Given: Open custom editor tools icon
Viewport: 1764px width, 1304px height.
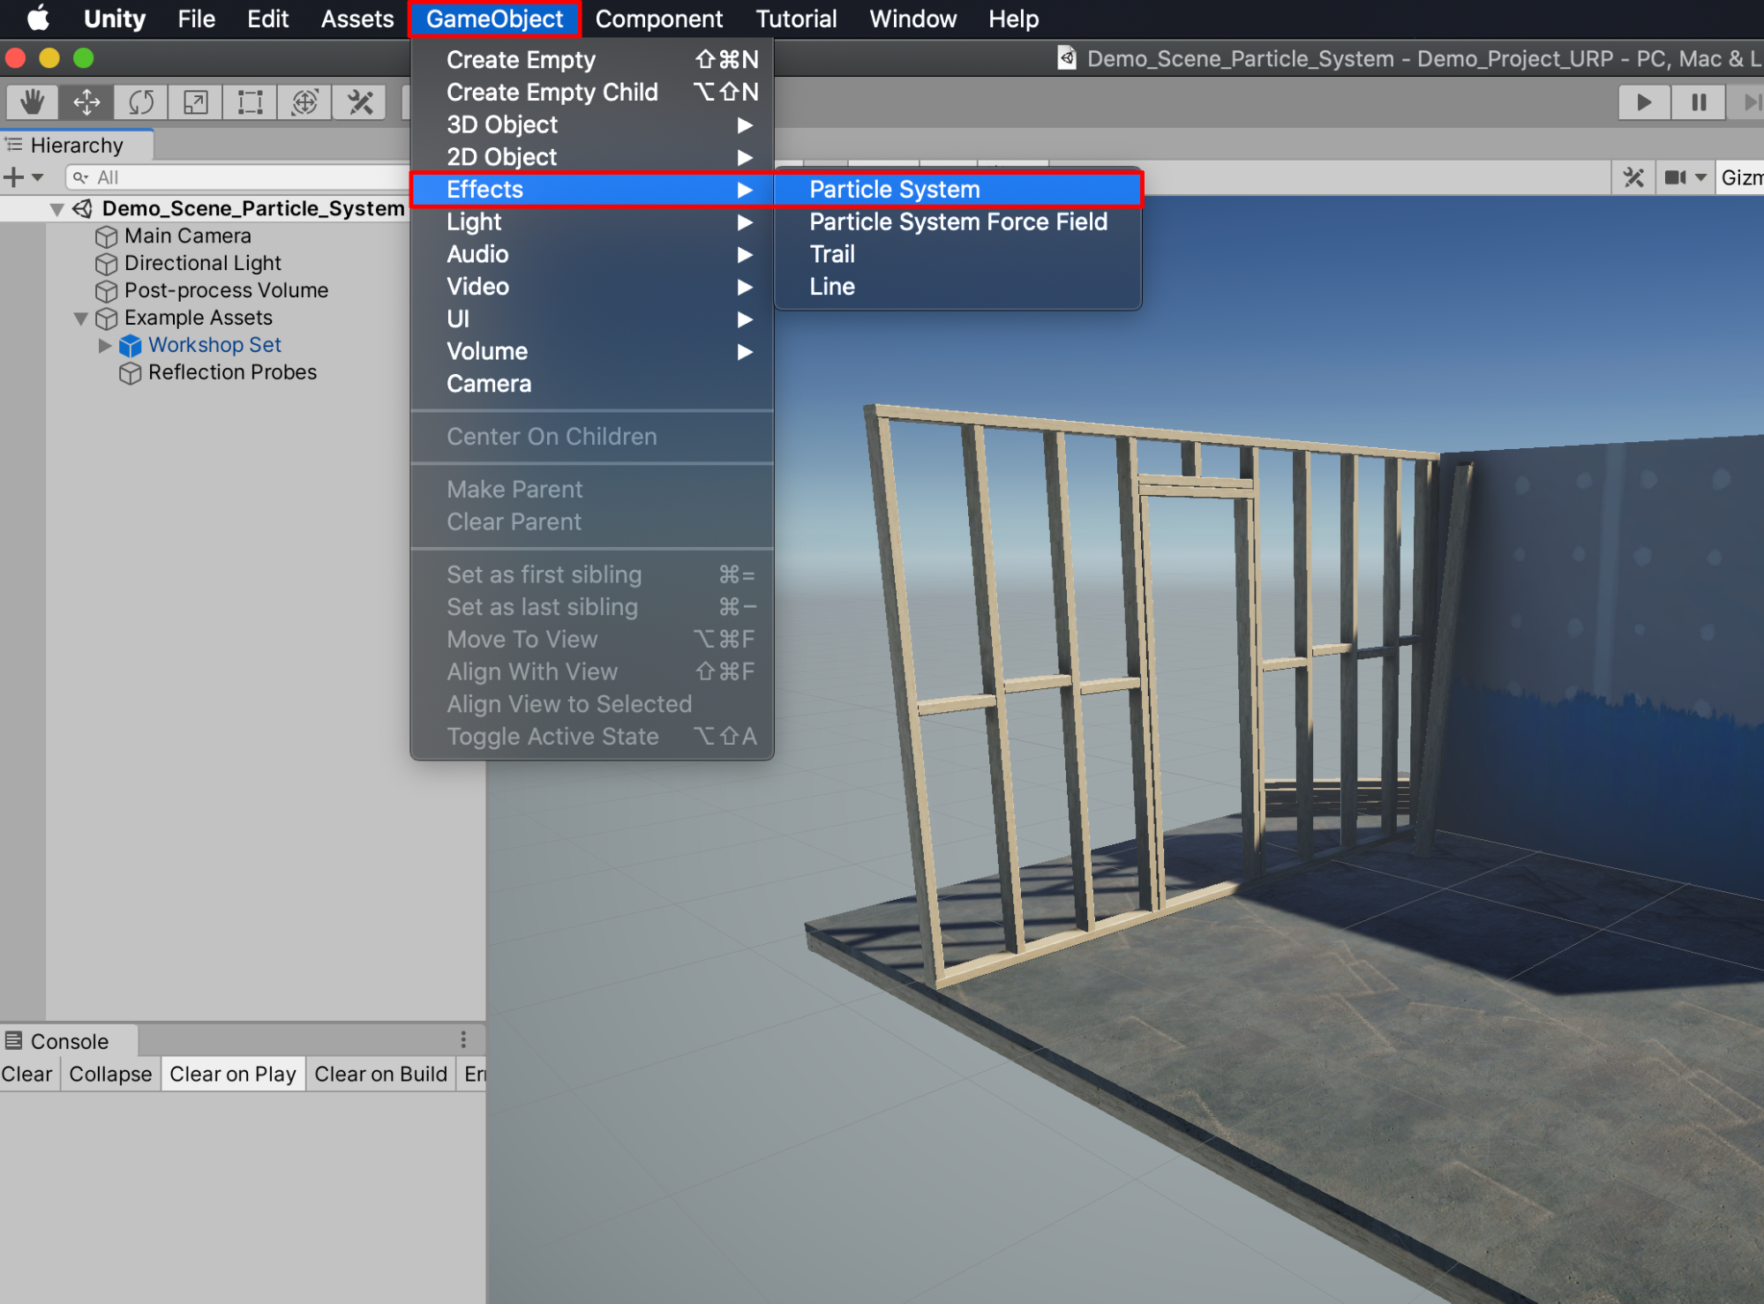Looking at the screenshot, I should (x=360, y=102).
